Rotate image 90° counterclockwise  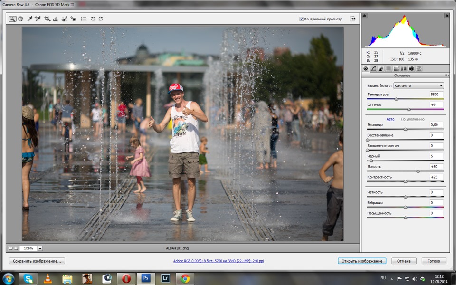(93, 19)
